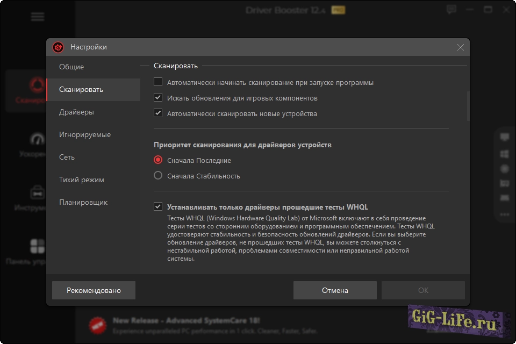Viewport: 516px width, 344px height.
Task: Select the 'Сначала Стабильность' radio option
Action: [158, 176]
